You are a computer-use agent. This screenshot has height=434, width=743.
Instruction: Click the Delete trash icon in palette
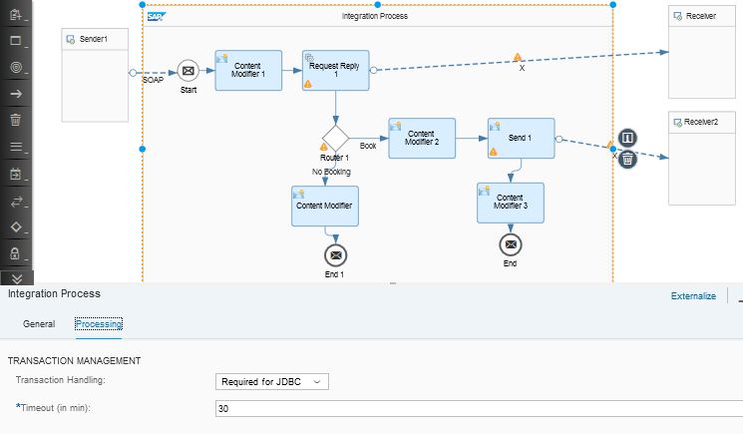[16, 120]
